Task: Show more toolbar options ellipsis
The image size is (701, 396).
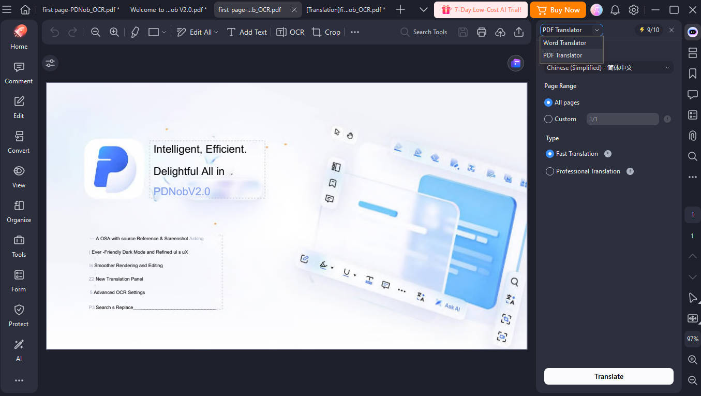Action: (355, 32)
